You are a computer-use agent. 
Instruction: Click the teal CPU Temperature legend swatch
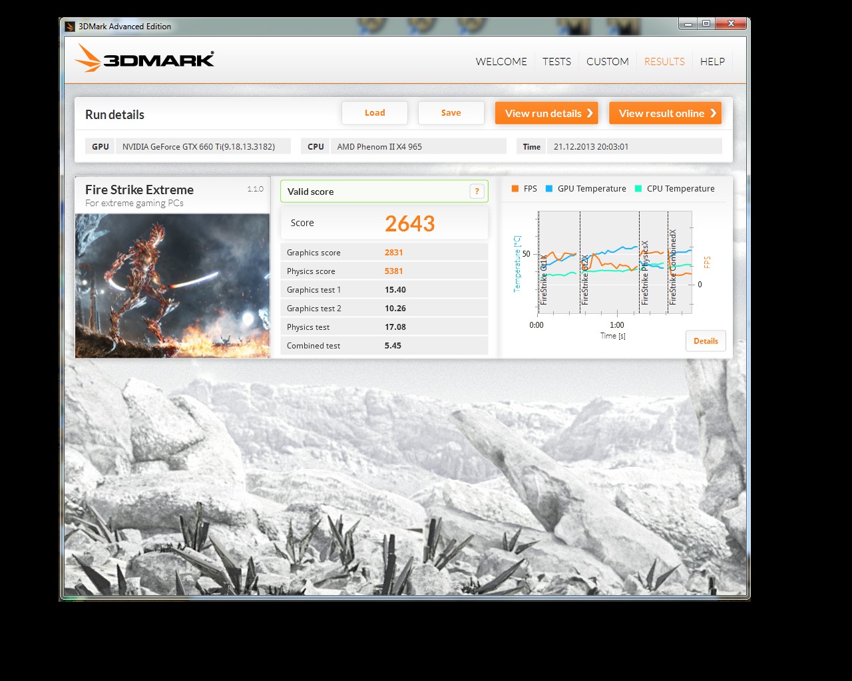click(638, 189)
